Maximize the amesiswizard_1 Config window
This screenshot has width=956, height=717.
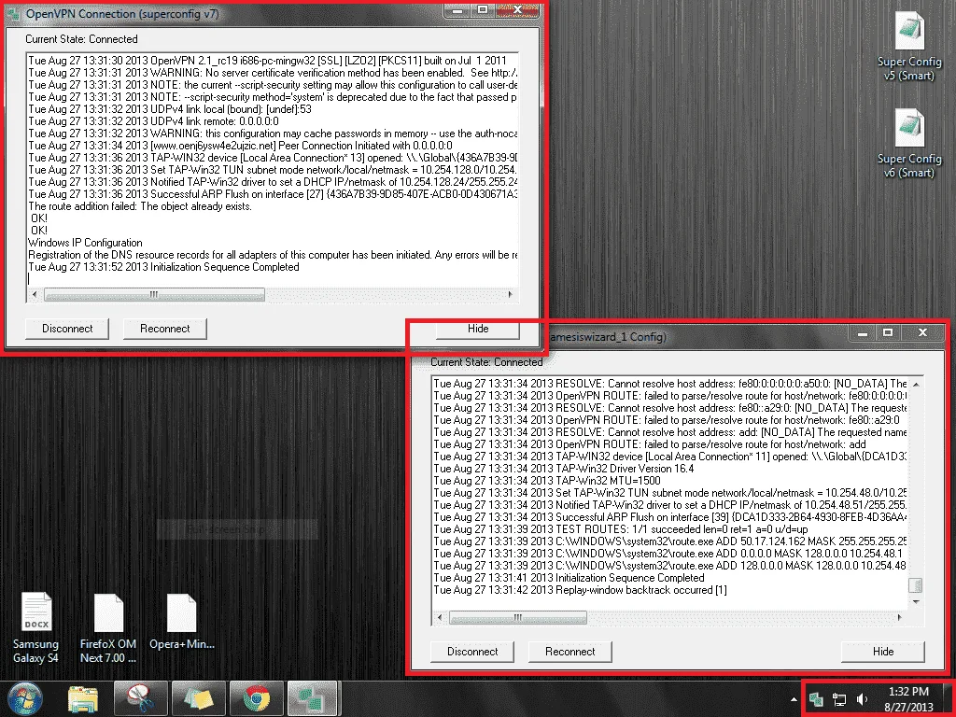click(x=888, y=333)
